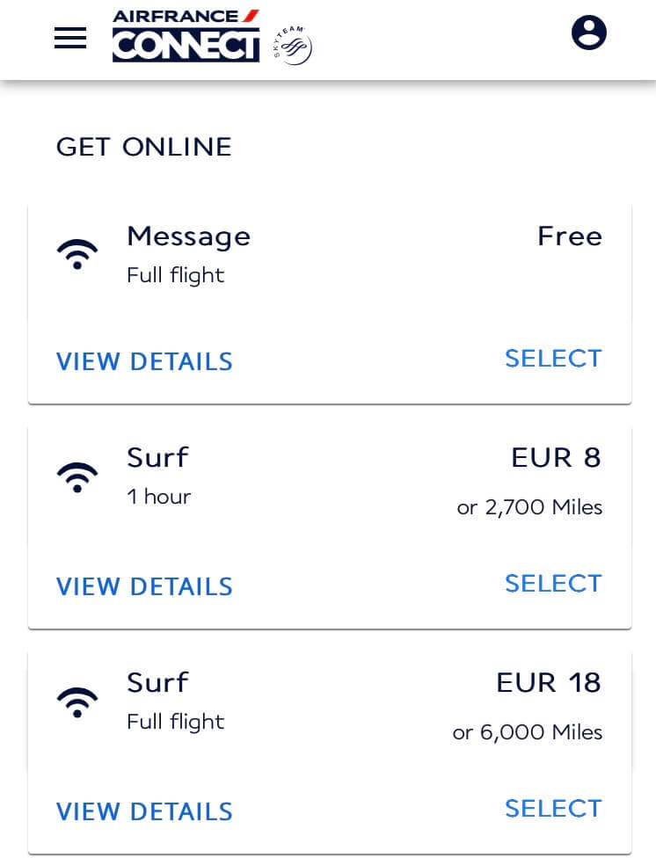Click the Wi-Fi icon beside Message
656x858 pixels.
tap(77, 254)
